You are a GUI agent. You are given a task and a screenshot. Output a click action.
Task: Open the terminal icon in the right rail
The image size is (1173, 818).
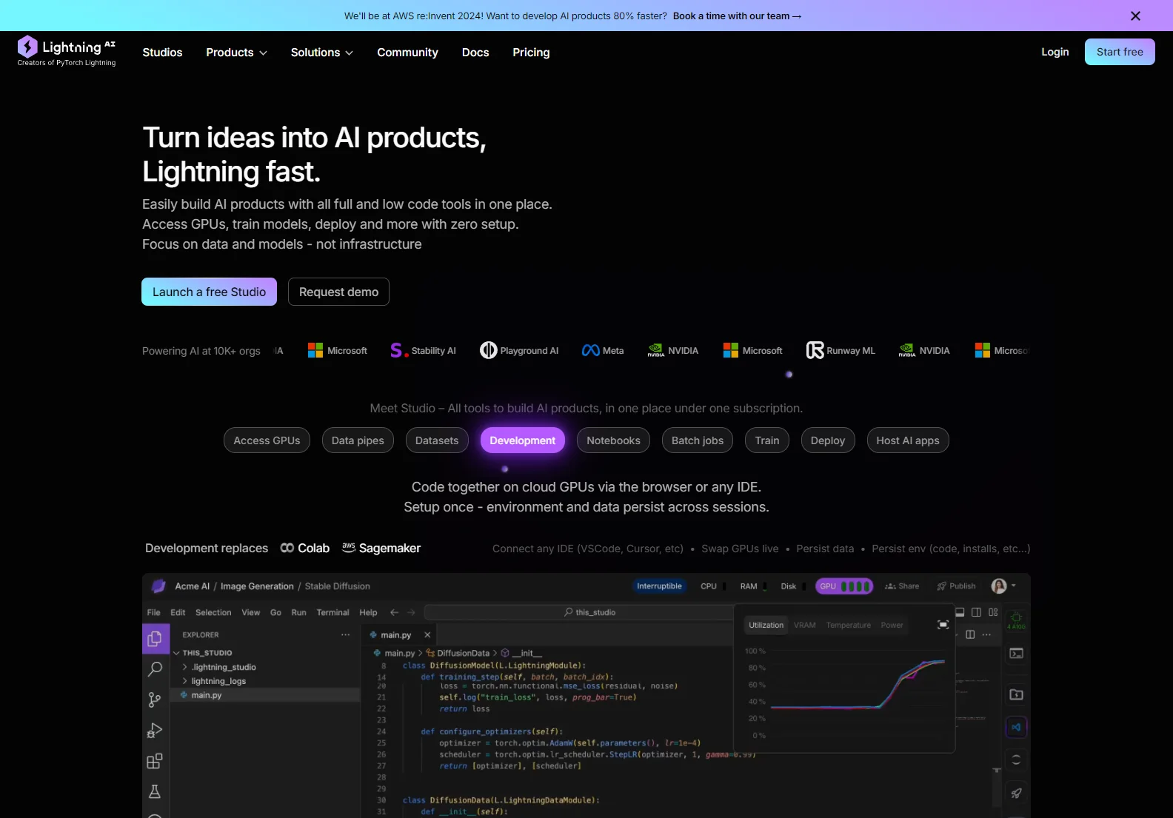(x=1016, y=654)
